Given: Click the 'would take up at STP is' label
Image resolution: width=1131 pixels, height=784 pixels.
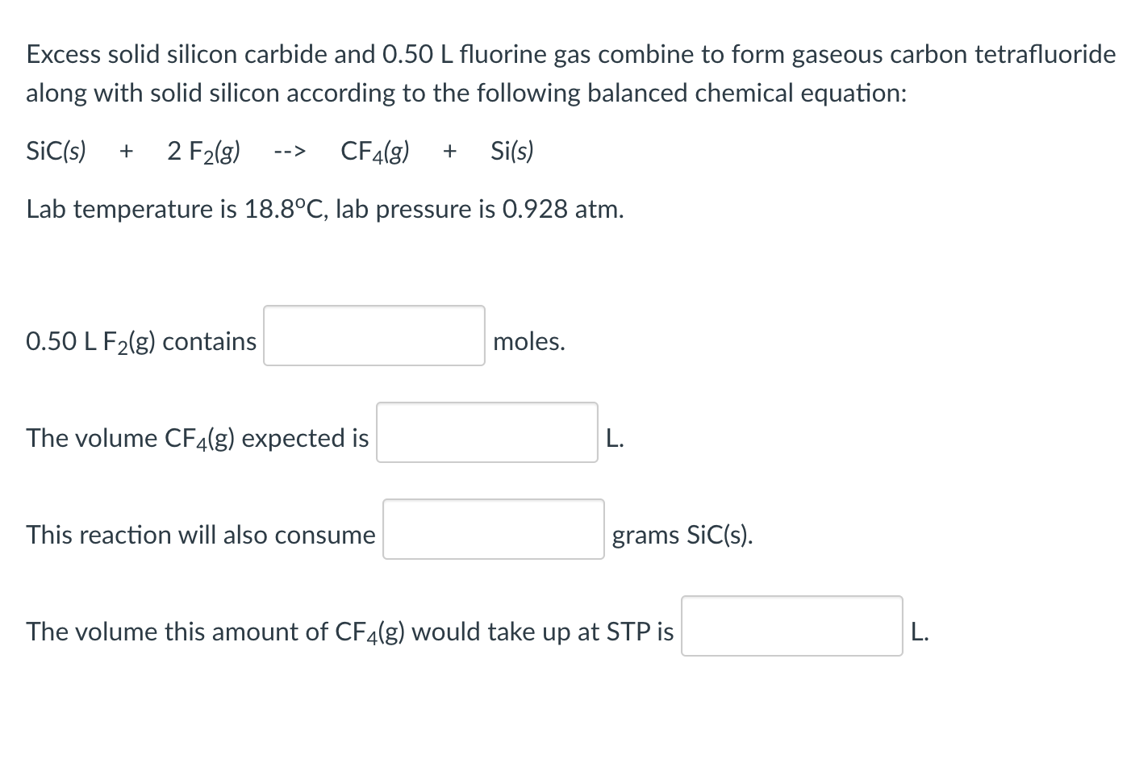Looking at the screenshot, I should tap(543, 632).
